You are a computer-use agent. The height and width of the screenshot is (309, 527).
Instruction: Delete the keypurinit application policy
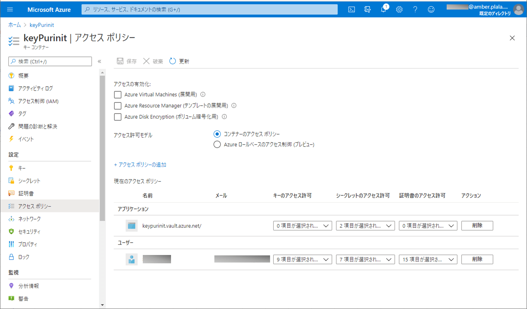[477, 226]
